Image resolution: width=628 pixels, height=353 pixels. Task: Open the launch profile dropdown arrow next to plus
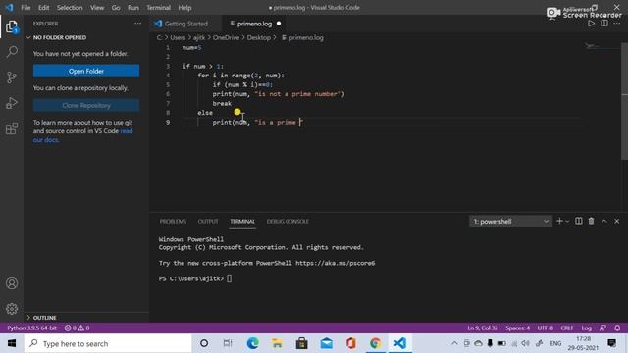coord(567,221)
